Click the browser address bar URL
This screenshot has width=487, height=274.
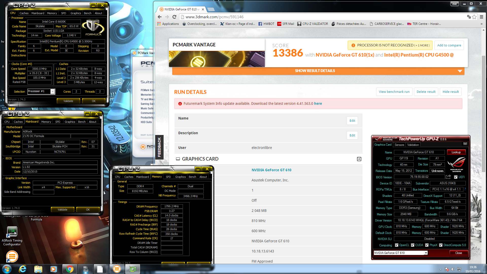click(x=215, y=17)
